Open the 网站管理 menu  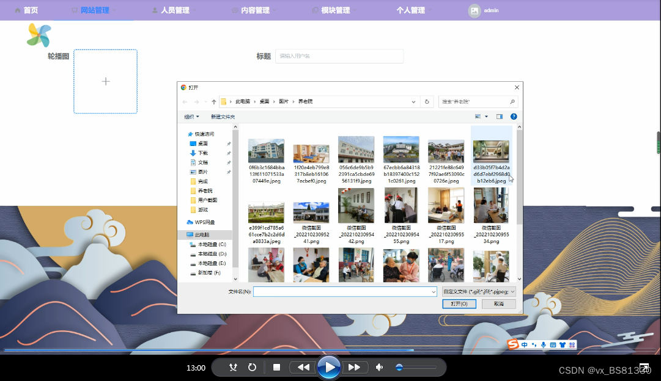(94, 10)
